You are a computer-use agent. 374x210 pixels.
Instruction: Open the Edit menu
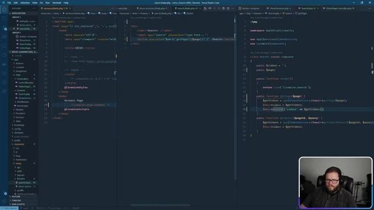16,2
